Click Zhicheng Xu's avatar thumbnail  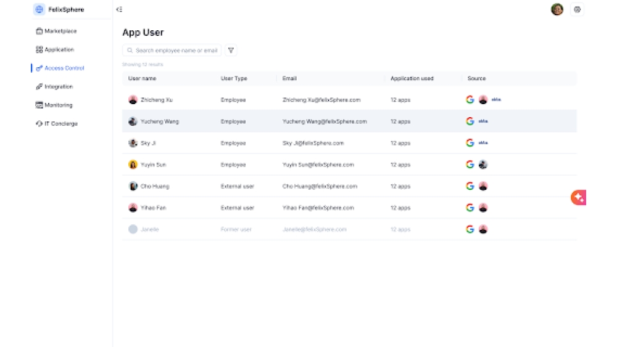coord(133,100)
